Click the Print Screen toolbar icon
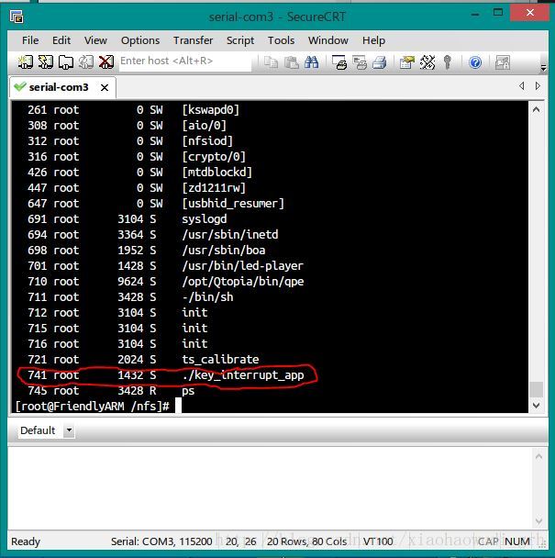Viewport: 555px width, 558px height. 339,62
